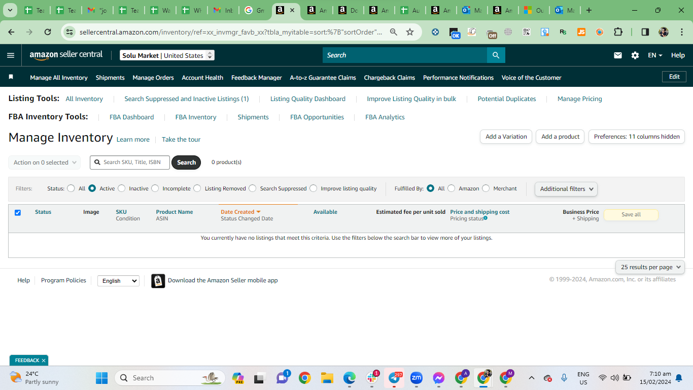This screenshot has height=390, width=693.
Task: Open the Windows Start menu
Action: click(102, 378)
